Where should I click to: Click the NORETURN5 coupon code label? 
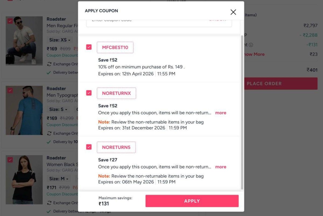click(116, 147)
